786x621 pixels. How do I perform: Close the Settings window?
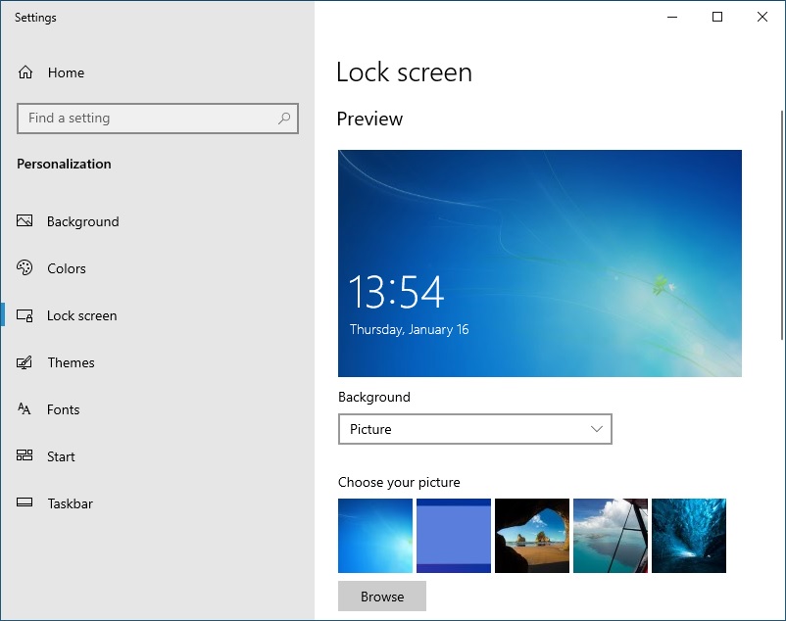click(761, 17)
